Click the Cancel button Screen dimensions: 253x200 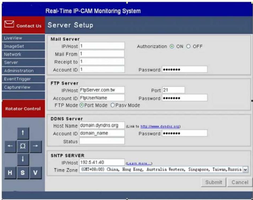[240, 182]
